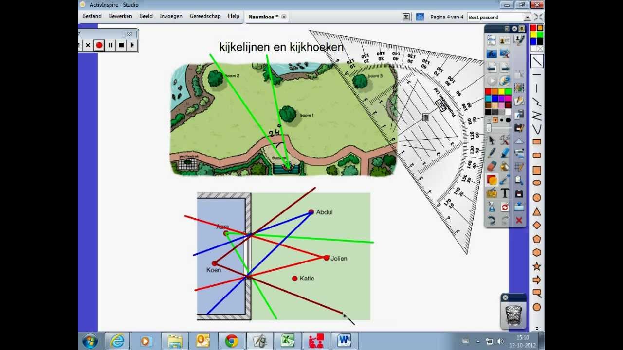Click the Undo arrow
623x350 pixels.
tap(492, 221)
